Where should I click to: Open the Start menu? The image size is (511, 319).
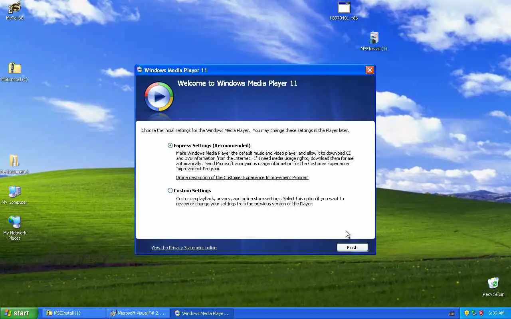pyautogui.click(x=19, y=313)
